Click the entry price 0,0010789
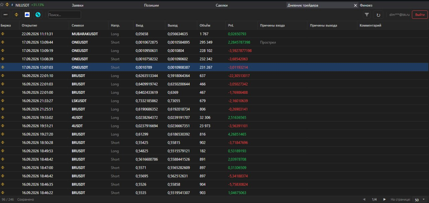Screen dimensions: 429x203 [143, 67]
